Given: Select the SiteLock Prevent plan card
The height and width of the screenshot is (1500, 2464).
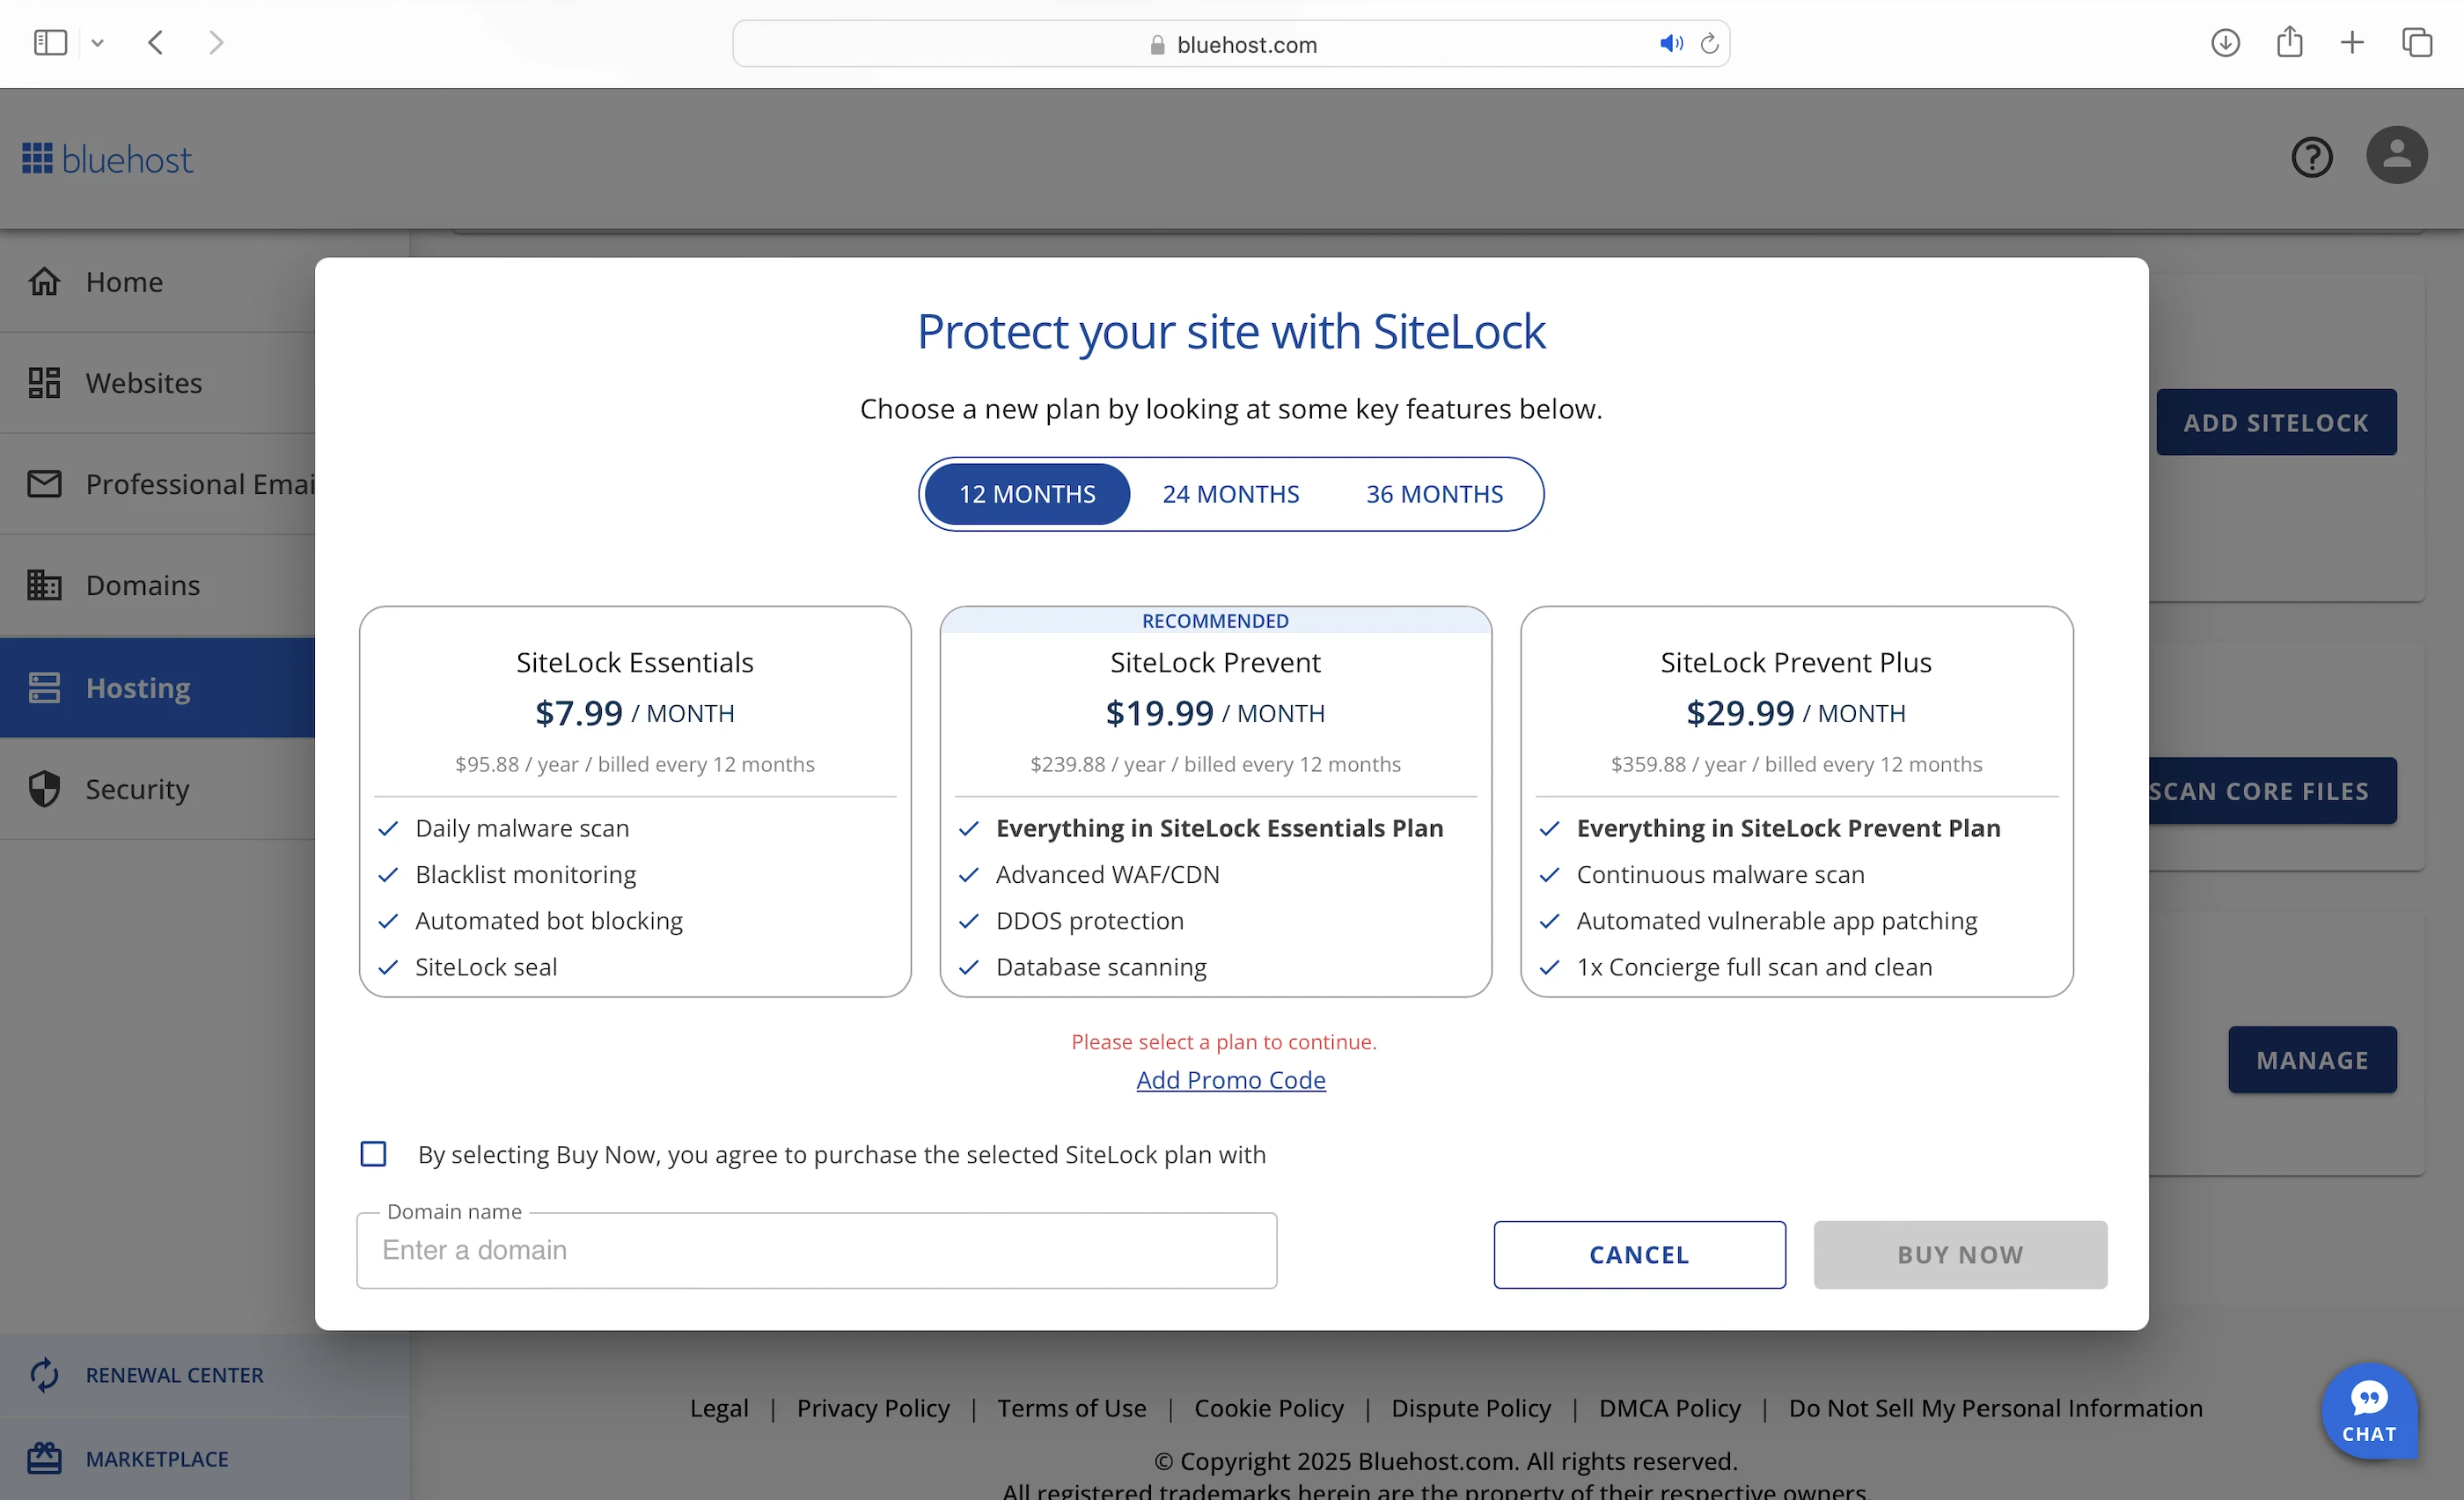Looking at the screenshot, I should click(x=1215, y=712).
